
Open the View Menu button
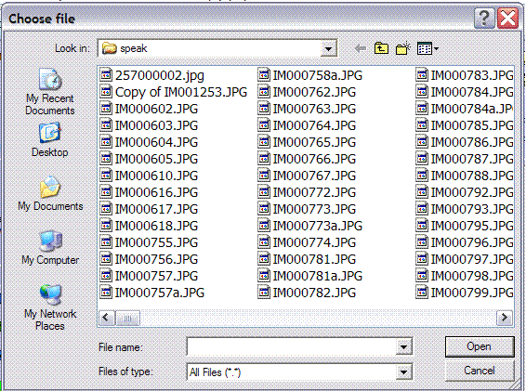[427, 48]
